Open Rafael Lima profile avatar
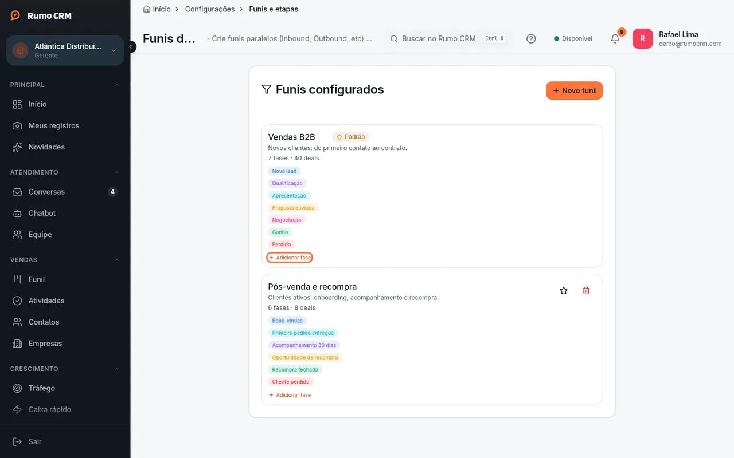Screen dimensions: 734x458 (642, 38)
